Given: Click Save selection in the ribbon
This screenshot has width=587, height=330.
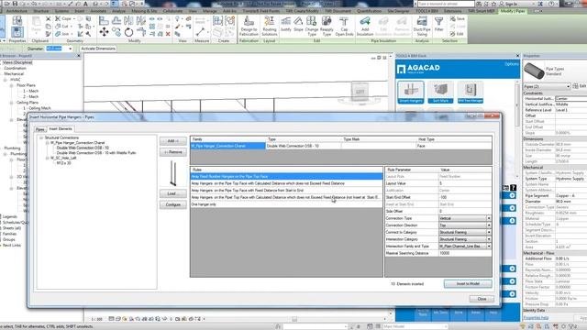Looking at the screenshot, I should (457, 18).
